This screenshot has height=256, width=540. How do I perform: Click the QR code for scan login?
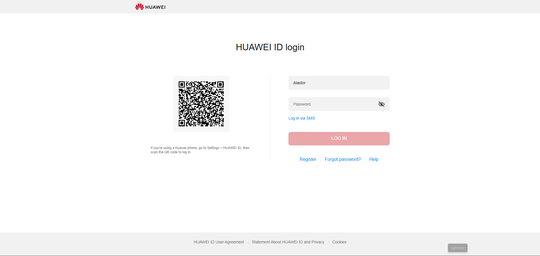pos(201,104)
